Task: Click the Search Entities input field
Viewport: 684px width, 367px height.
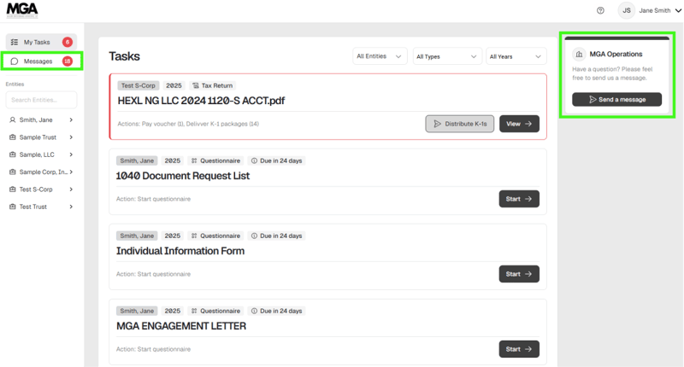Action: tap(41, 100)
